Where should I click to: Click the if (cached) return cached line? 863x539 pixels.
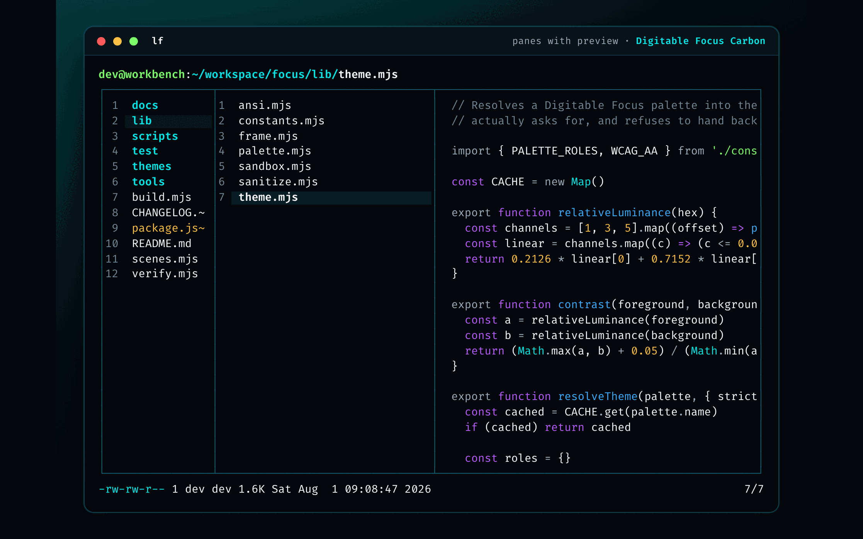click(x=548, y=427)
